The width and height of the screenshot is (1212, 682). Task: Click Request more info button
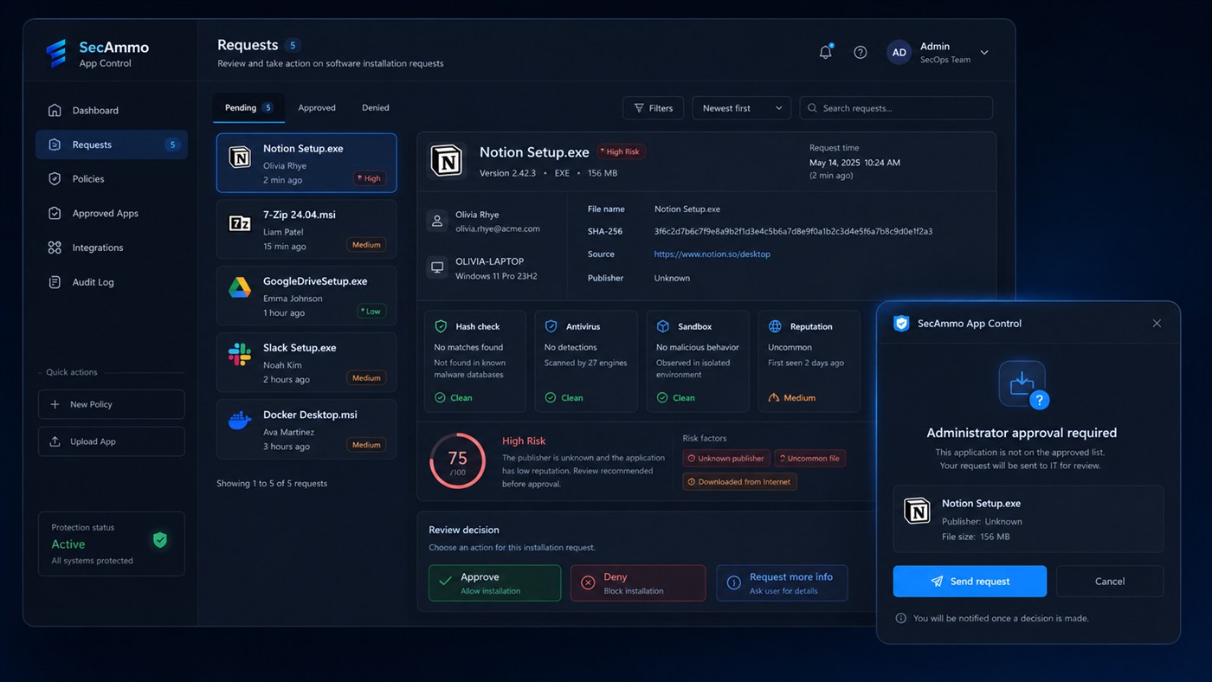(x=782, y=583)
